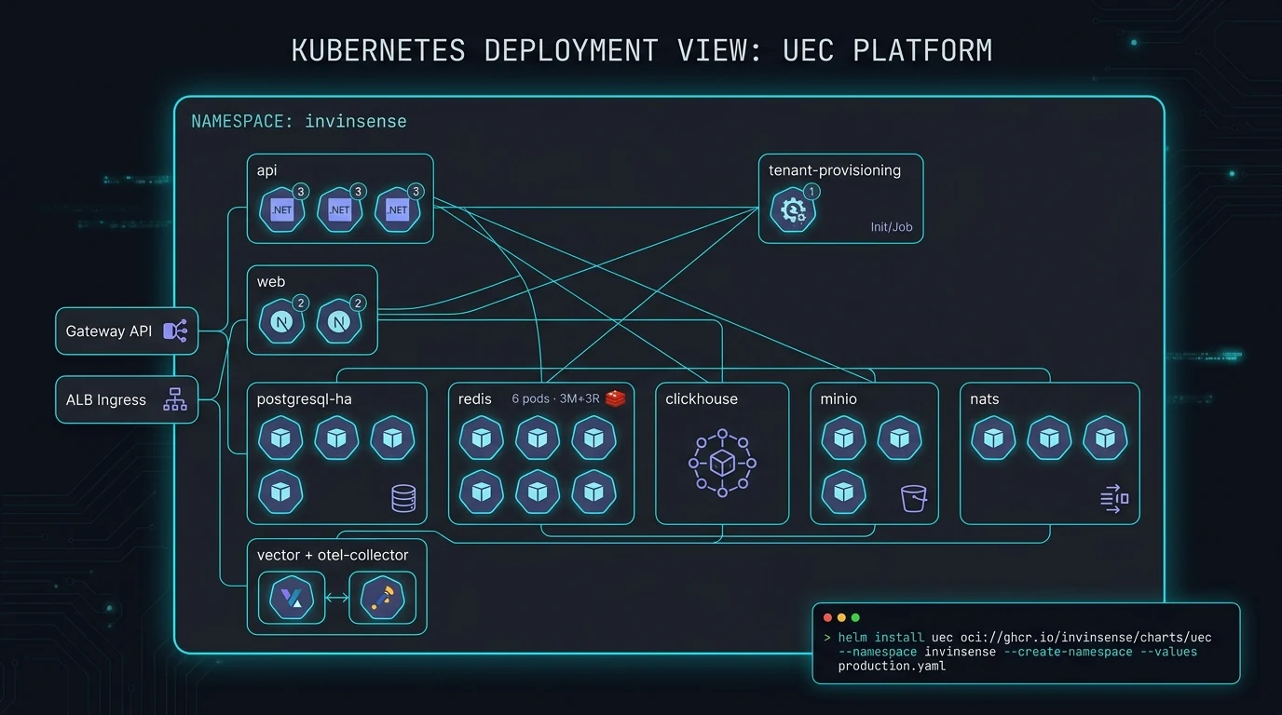
Task: Click the "vector + otel-collector" label
Action: pos(333,555)
